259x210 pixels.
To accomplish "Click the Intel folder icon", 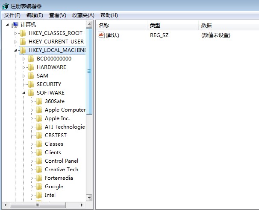I will tap(39, 195).
